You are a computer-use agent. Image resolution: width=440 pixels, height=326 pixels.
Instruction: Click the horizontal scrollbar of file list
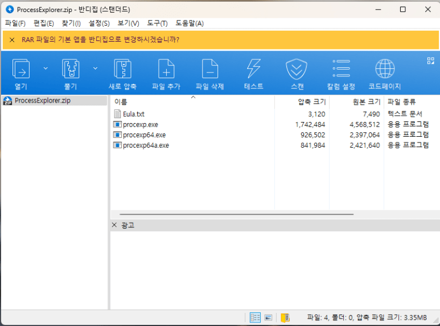point(236,214)
